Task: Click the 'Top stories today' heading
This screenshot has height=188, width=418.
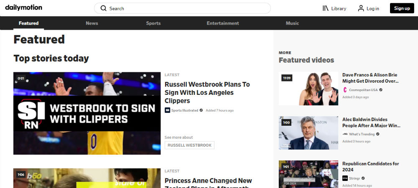Action: (x=51, y=58)
